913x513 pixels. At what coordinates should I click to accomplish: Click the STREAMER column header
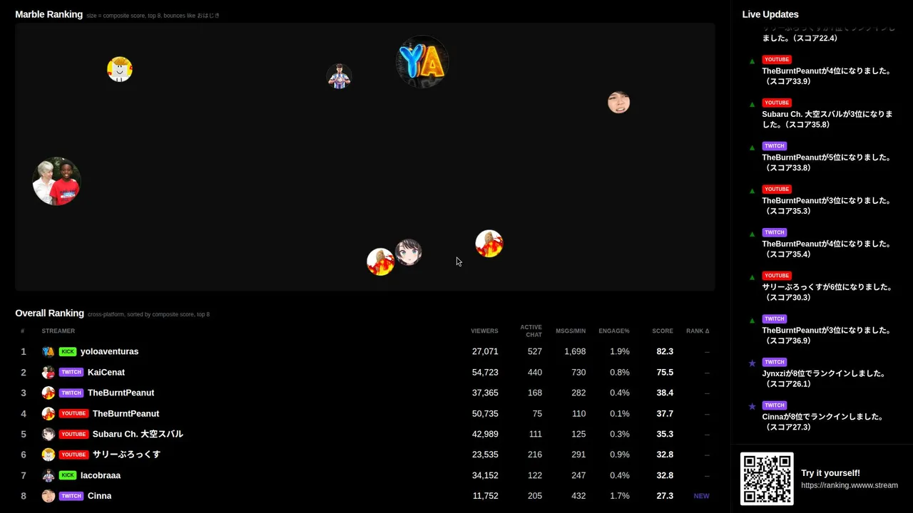coord(58,331)
